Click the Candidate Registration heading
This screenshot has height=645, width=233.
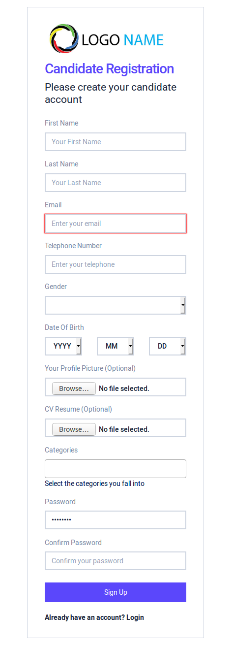point(110,69)
